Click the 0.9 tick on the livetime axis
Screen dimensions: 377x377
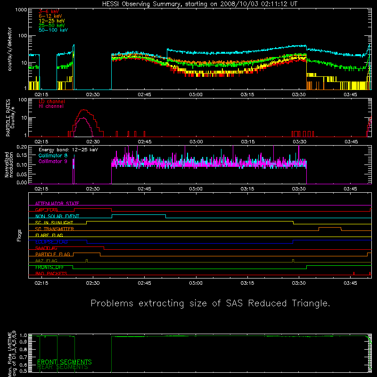[x=23, y=342]
